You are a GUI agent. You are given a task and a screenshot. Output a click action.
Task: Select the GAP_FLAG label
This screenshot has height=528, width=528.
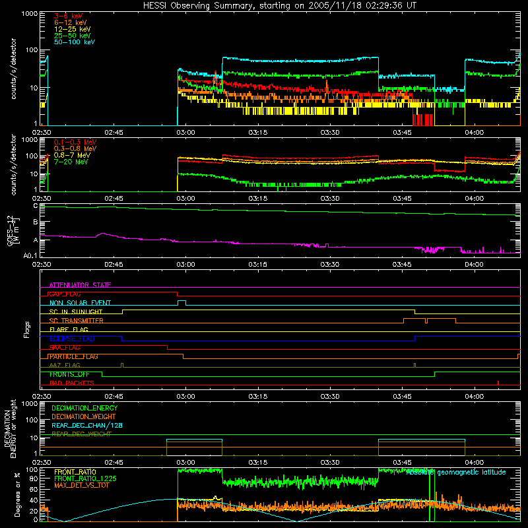tap(65, 294)
